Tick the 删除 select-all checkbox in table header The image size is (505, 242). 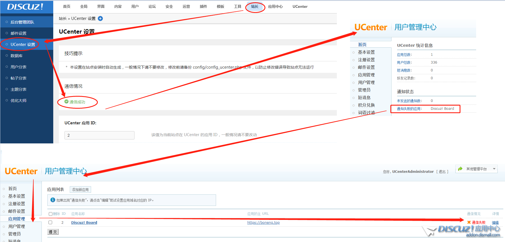pos(50,214)
